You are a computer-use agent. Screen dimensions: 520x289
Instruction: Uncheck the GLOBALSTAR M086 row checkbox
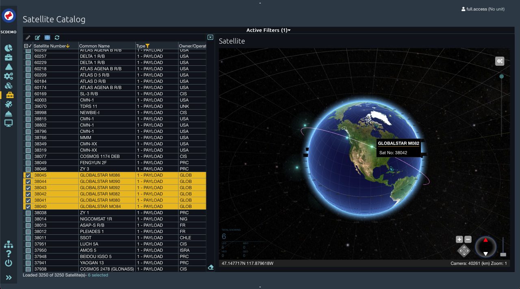coord(28,175)
